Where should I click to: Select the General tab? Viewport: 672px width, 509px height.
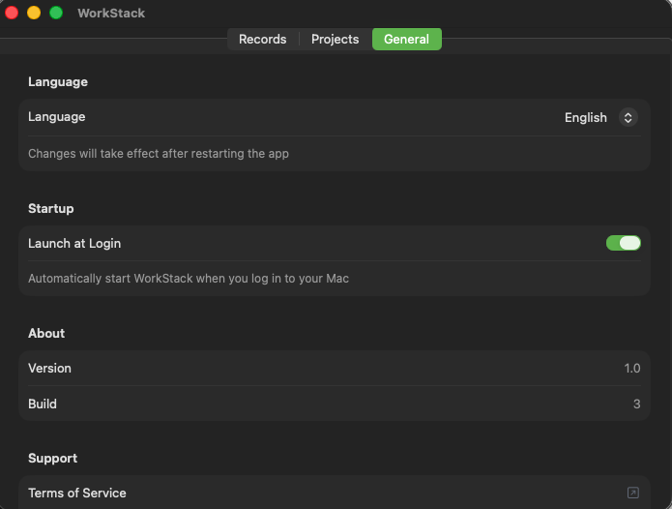click(407, 39)
